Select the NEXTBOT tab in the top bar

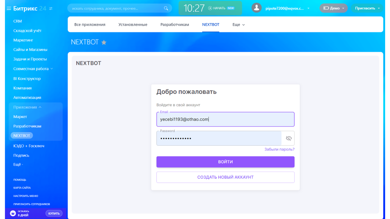211,25
